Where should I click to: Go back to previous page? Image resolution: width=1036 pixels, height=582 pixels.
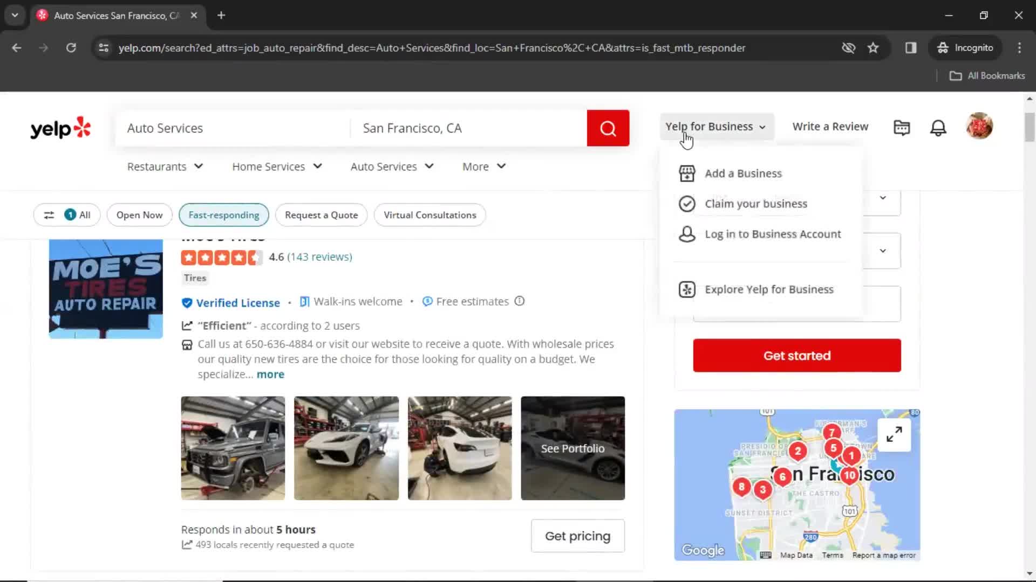coord(17,48)
